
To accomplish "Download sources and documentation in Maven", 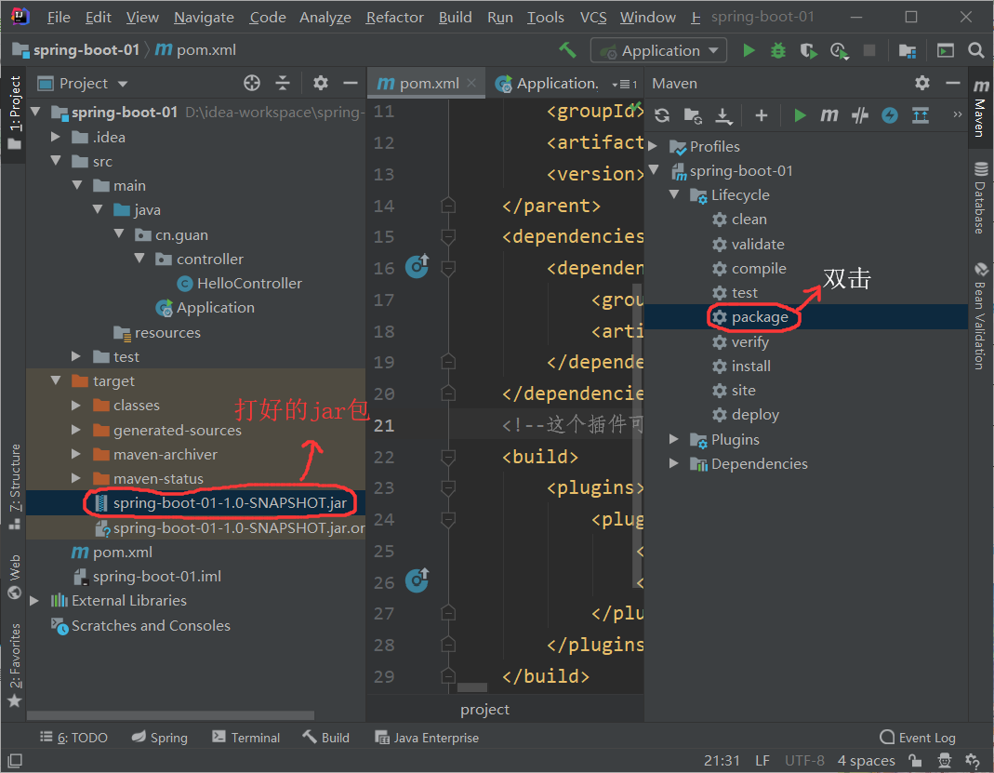I will (723, 115).
